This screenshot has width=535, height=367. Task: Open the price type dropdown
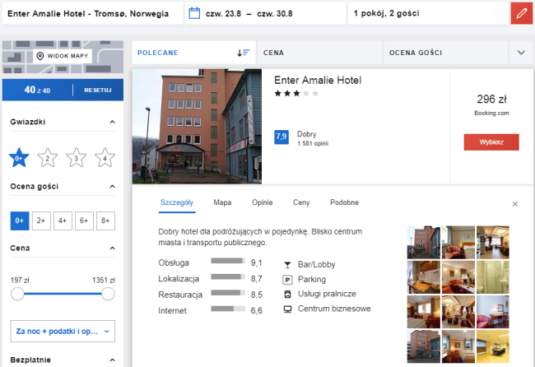tap(63, 332)
